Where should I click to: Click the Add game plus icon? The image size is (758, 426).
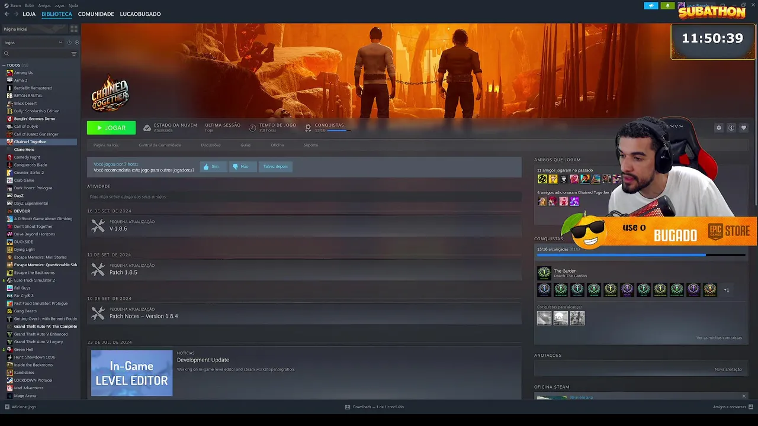pos(7,406)
